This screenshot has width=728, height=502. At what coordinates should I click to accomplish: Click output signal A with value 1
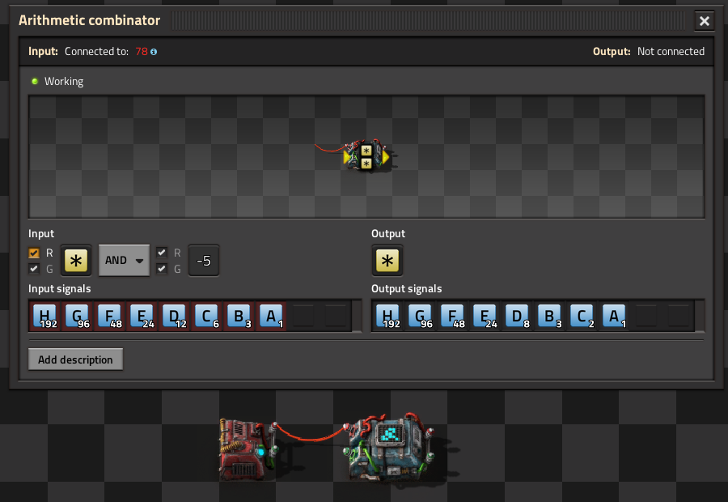coord(615,316)
